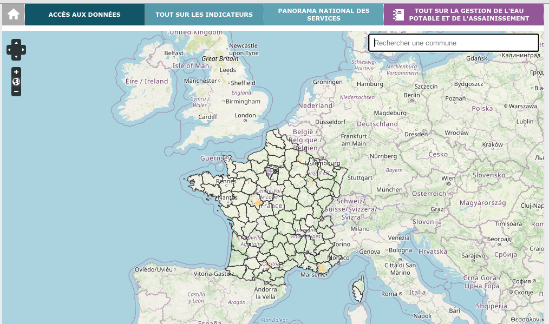
Task: Pan the map left with the arrow
Action: (9, 50)
